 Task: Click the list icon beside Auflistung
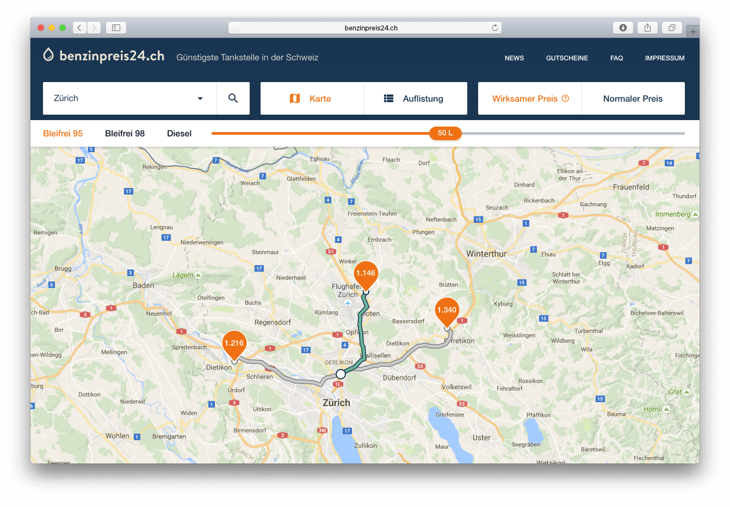[x=388, y=98]
